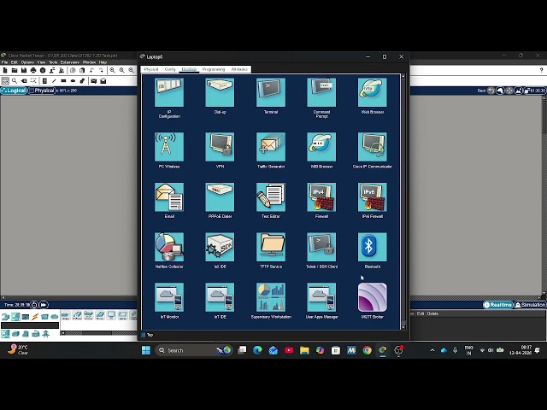The width and height of the screenshot is (547, 410).
Task: Open the IoT Monitor app
Action: (x=169, y=297)
